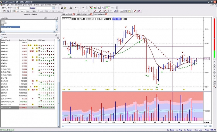Select the EUR A0-FX,4H symbol row

[28, 99]
